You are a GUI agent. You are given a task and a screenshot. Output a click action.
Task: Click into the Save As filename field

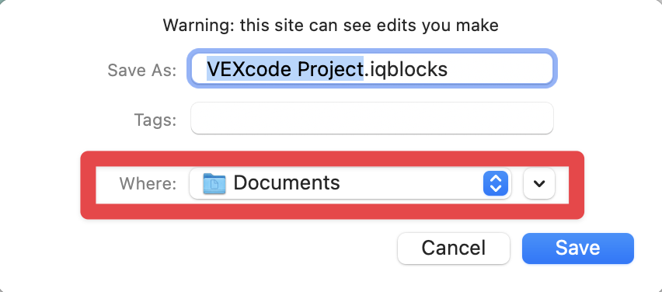click(x=372, y=69)
